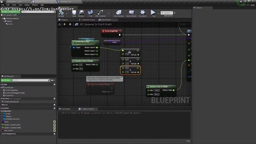This screenshot has width=256, height=144.
Task: Collapse the Components category in My Blueprint
Action: pos(1,111)
